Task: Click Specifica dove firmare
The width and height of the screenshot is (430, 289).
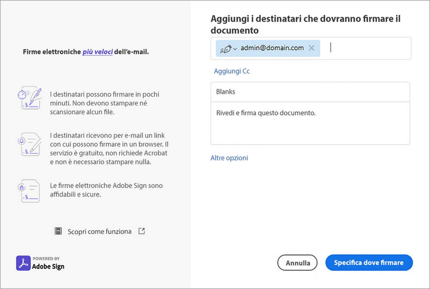Action: coord(369,262)
